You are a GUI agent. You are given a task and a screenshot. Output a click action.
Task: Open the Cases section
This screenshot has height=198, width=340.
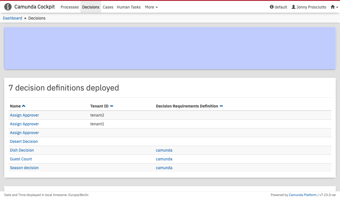point(108,7)
